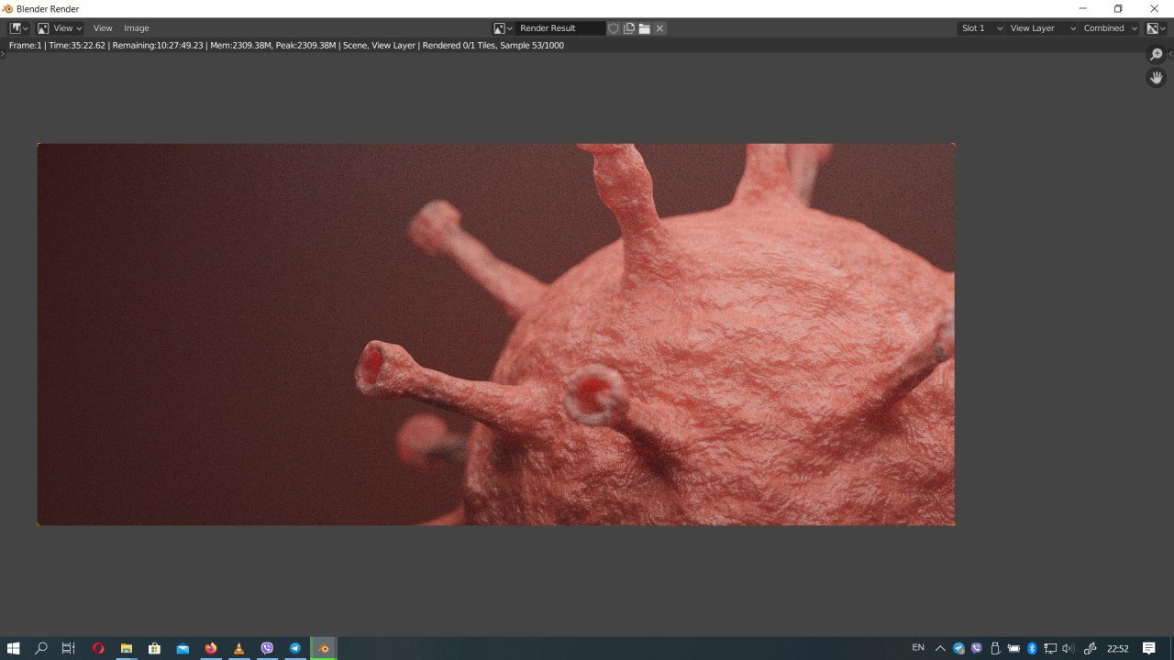Click the pan hand gizmo

click(x=1157, y=78)
